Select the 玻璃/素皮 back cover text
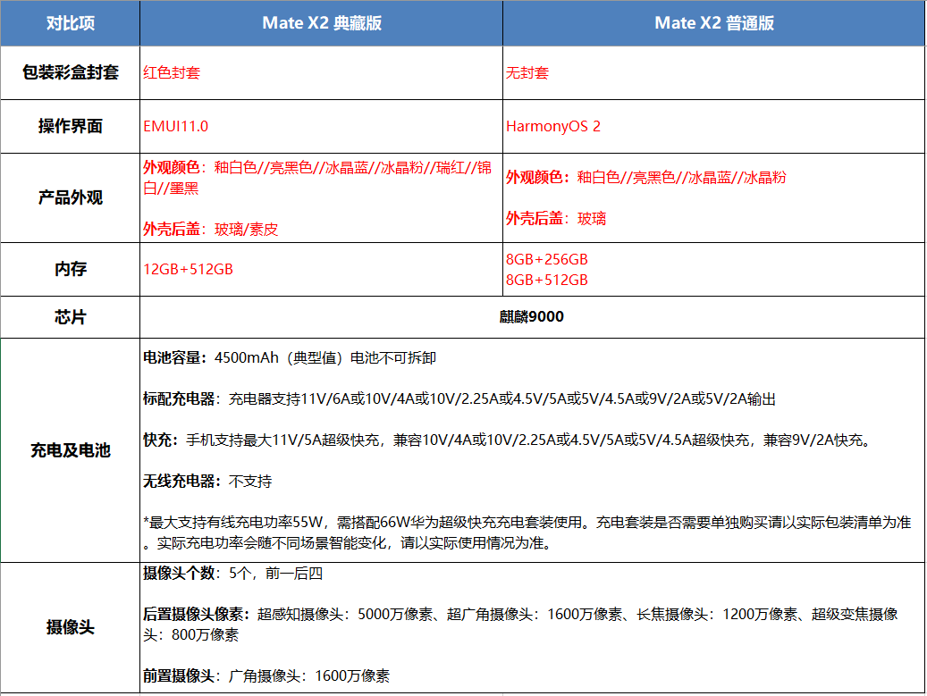 (x=246, y=229)
